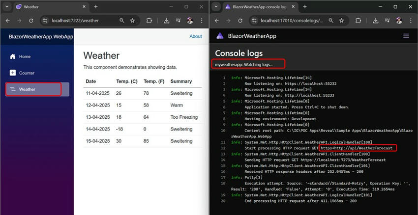The width and height of the screenshot is (418, 215).
Task: Select the 12-04-2025 date cell
Action: tap(98, 106)
